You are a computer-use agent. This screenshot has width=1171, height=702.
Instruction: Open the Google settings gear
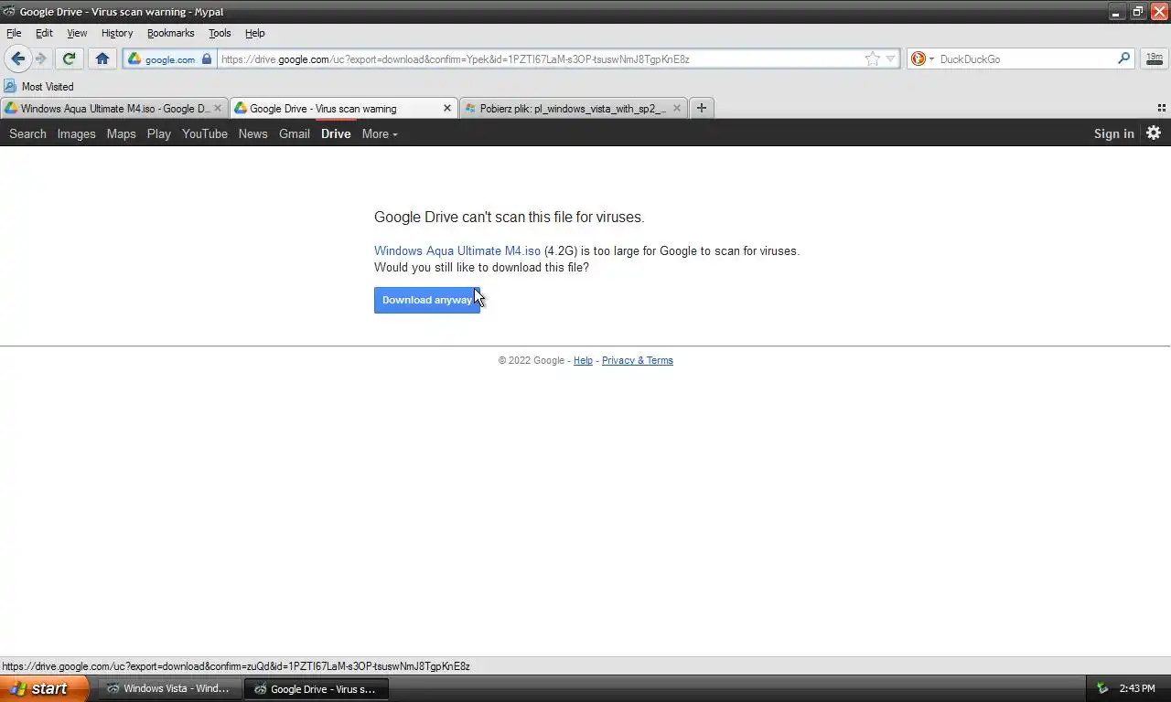[x=1154, y=133]
